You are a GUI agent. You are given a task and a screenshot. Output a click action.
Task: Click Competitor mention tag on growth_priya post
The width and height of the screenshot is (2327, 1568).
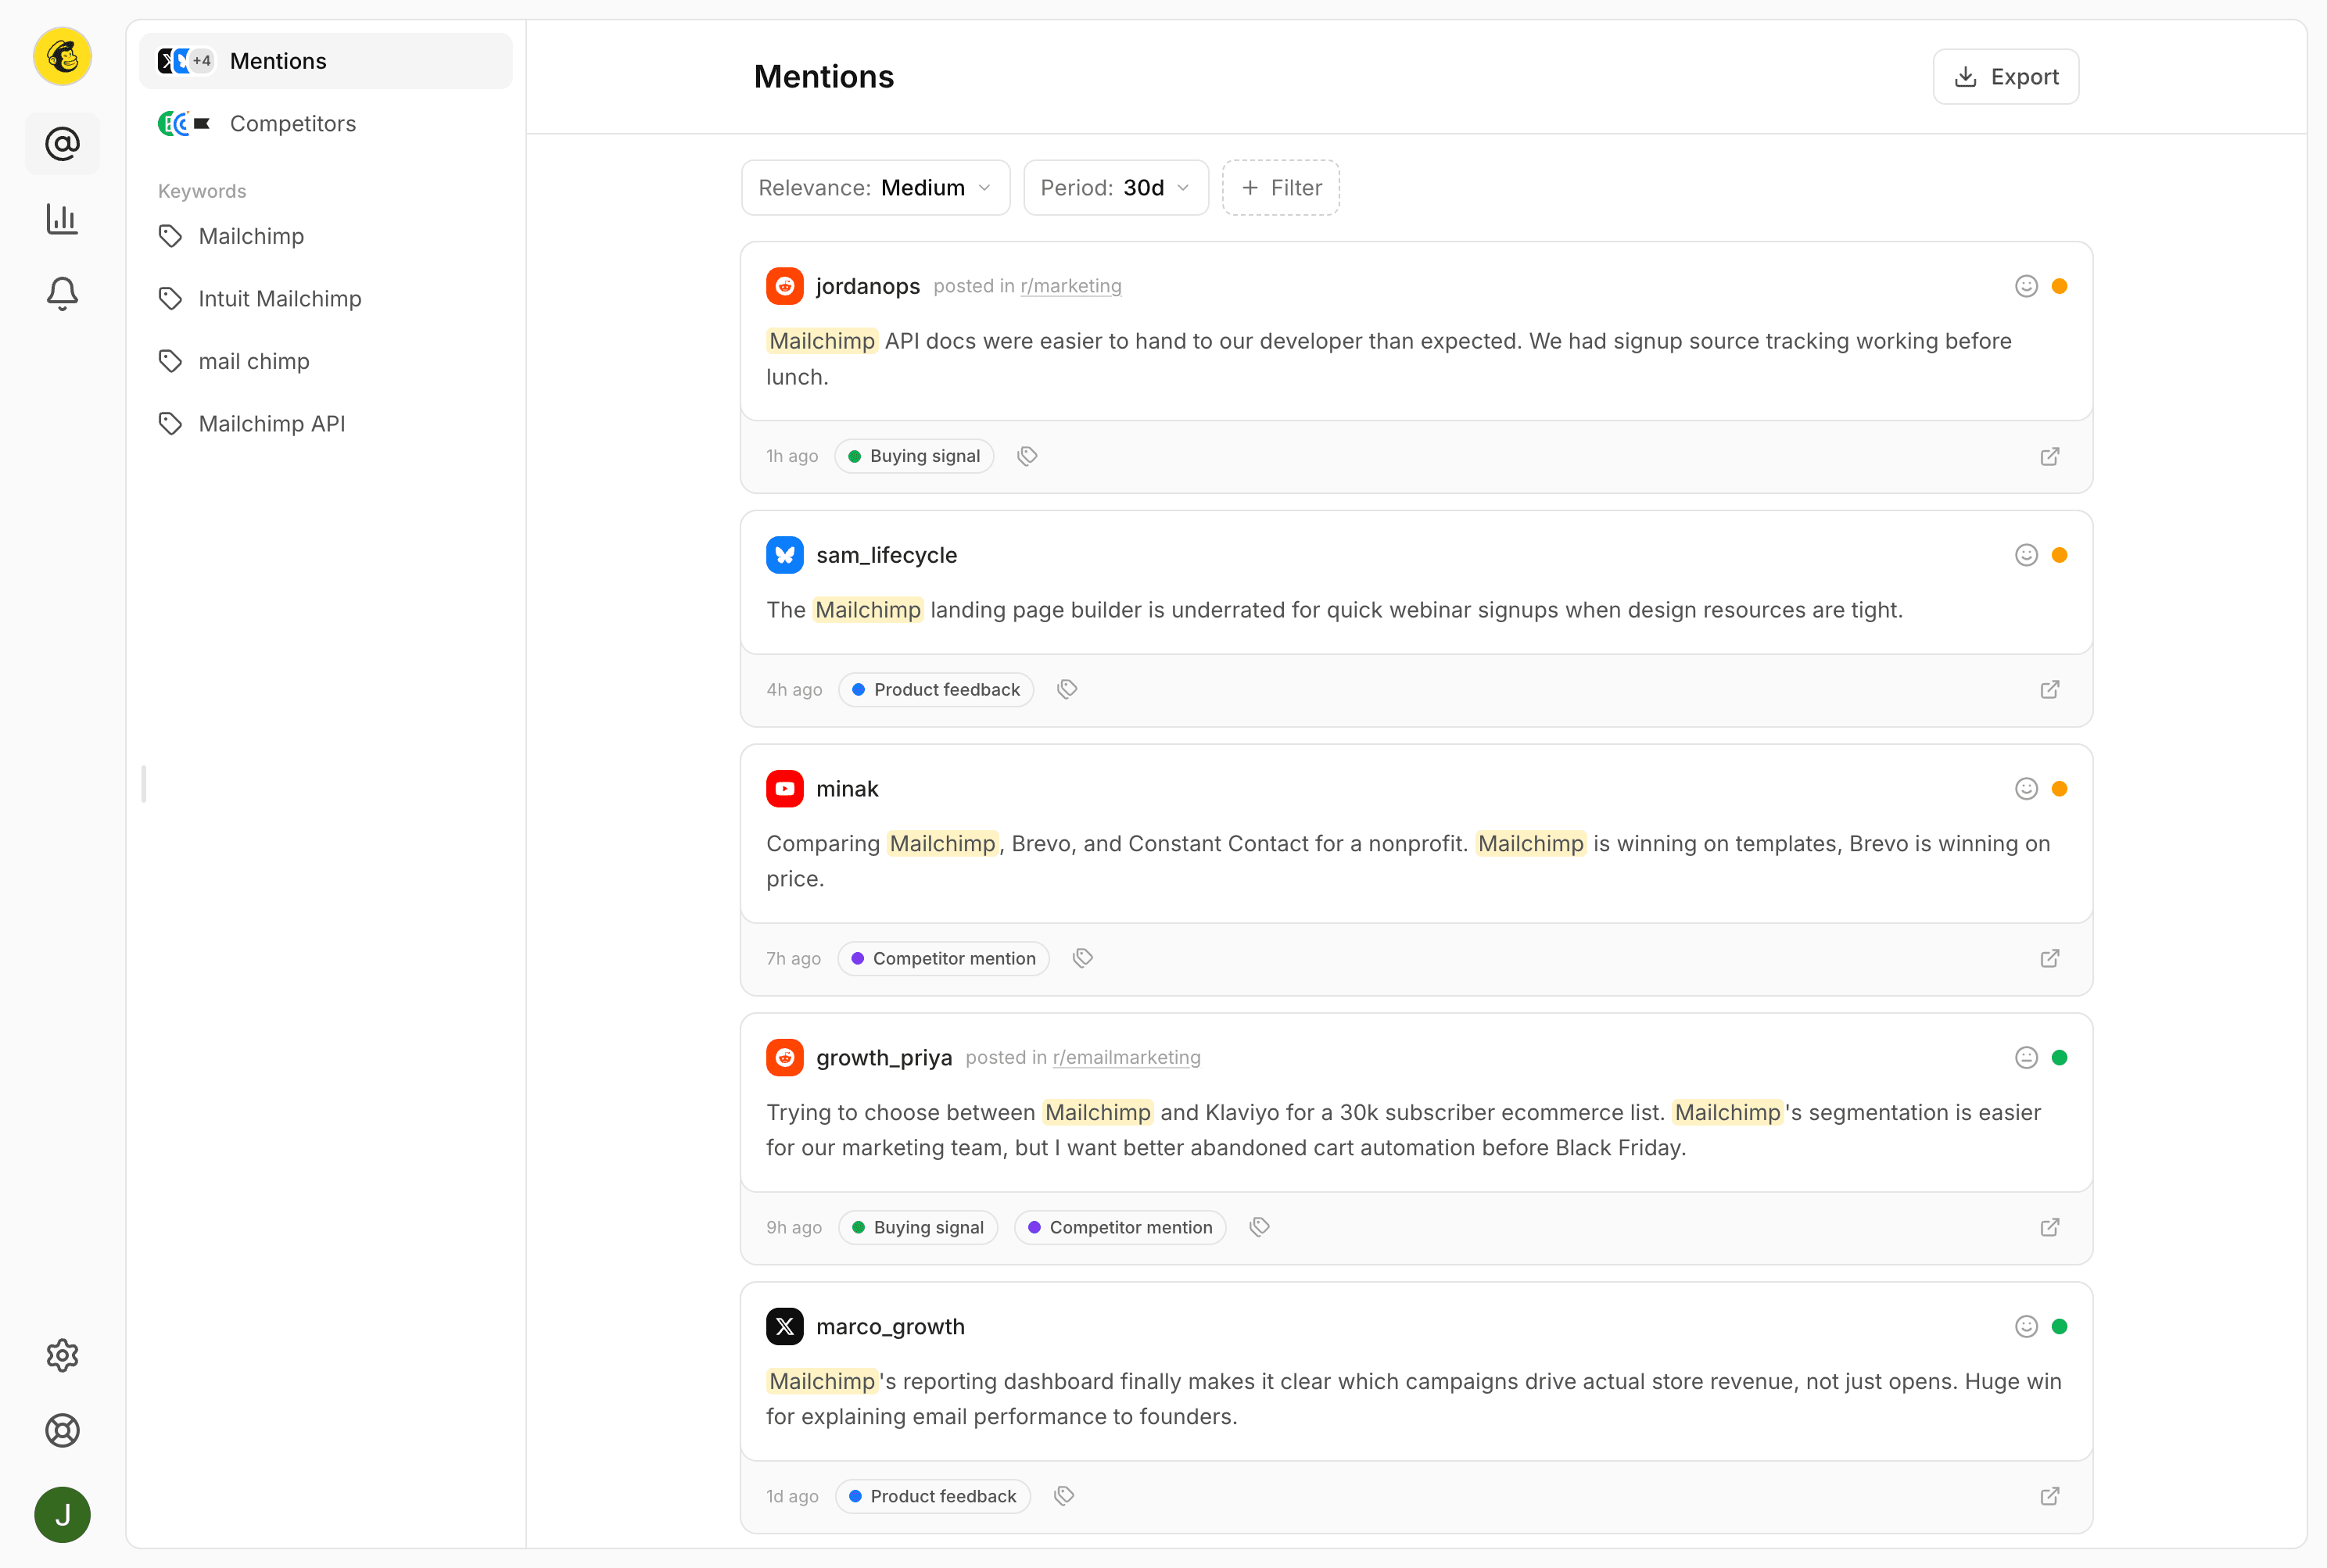[x=1120, y=1228]
